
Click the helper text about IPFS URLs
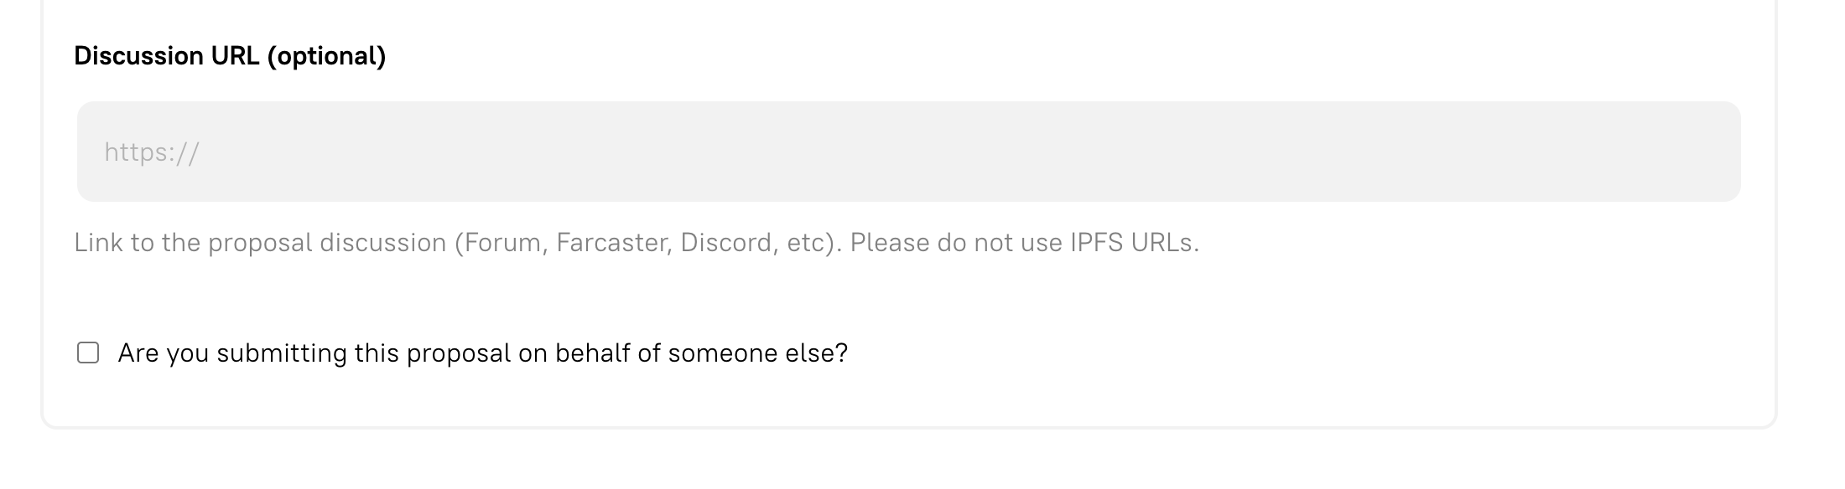click(x=637, y=243)
